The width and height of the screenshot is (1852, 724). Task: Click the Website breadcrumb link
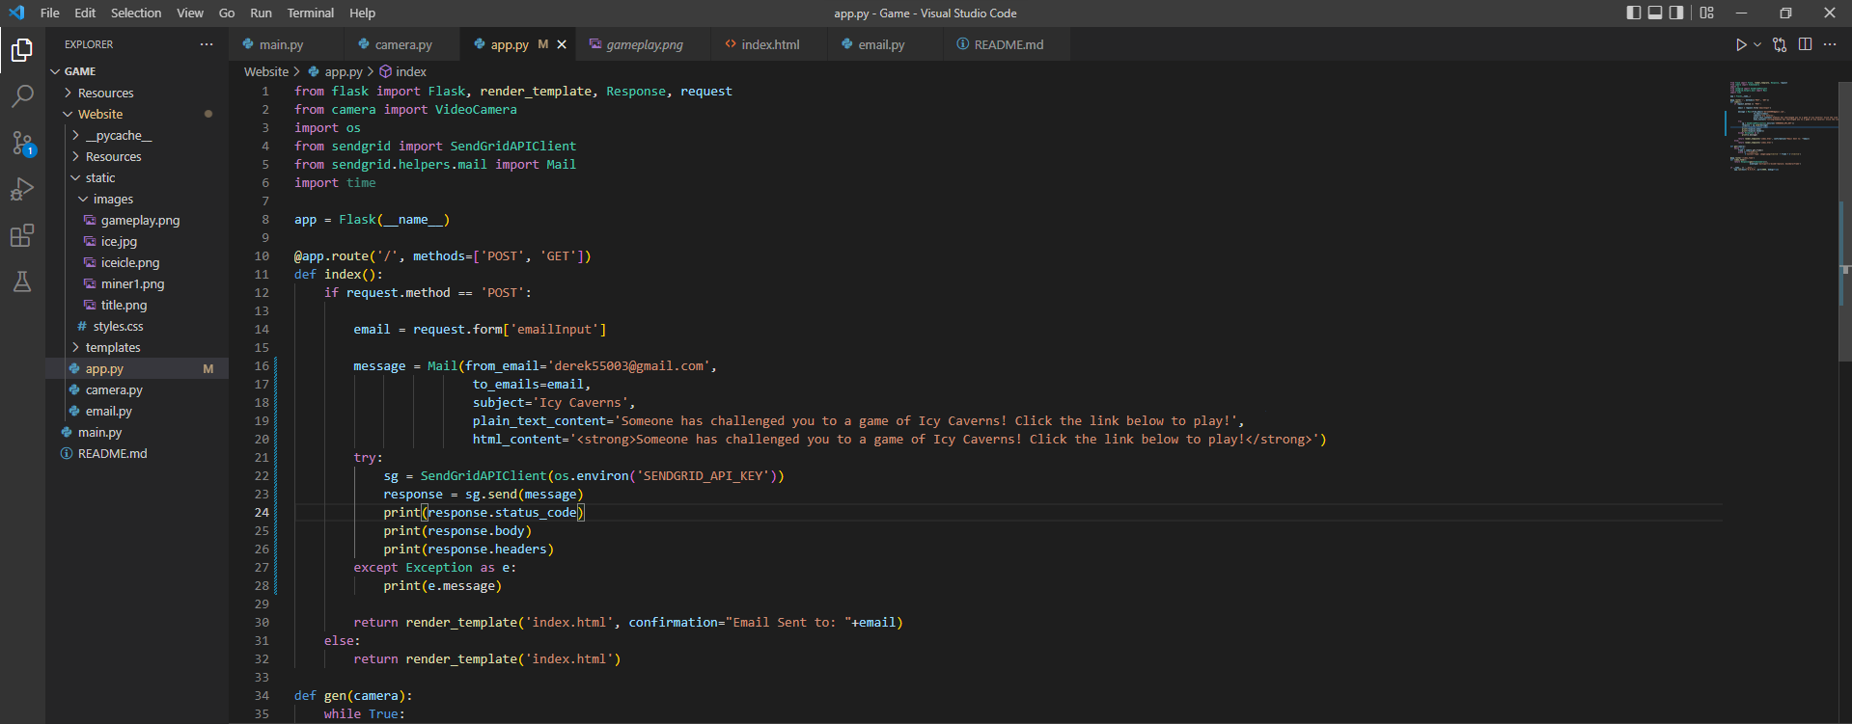(x=265, y=71)
